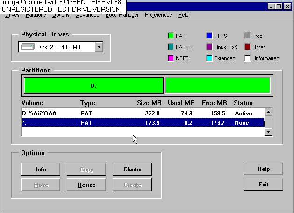Click the cyan Extended legend swatch
This screenshot has height=213, width=294.
pos(209,58)
